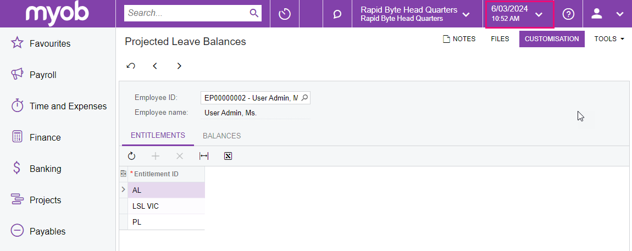Fit grid columns to width
The height and width of the screenshot is (251, 632).
[204, 156]
